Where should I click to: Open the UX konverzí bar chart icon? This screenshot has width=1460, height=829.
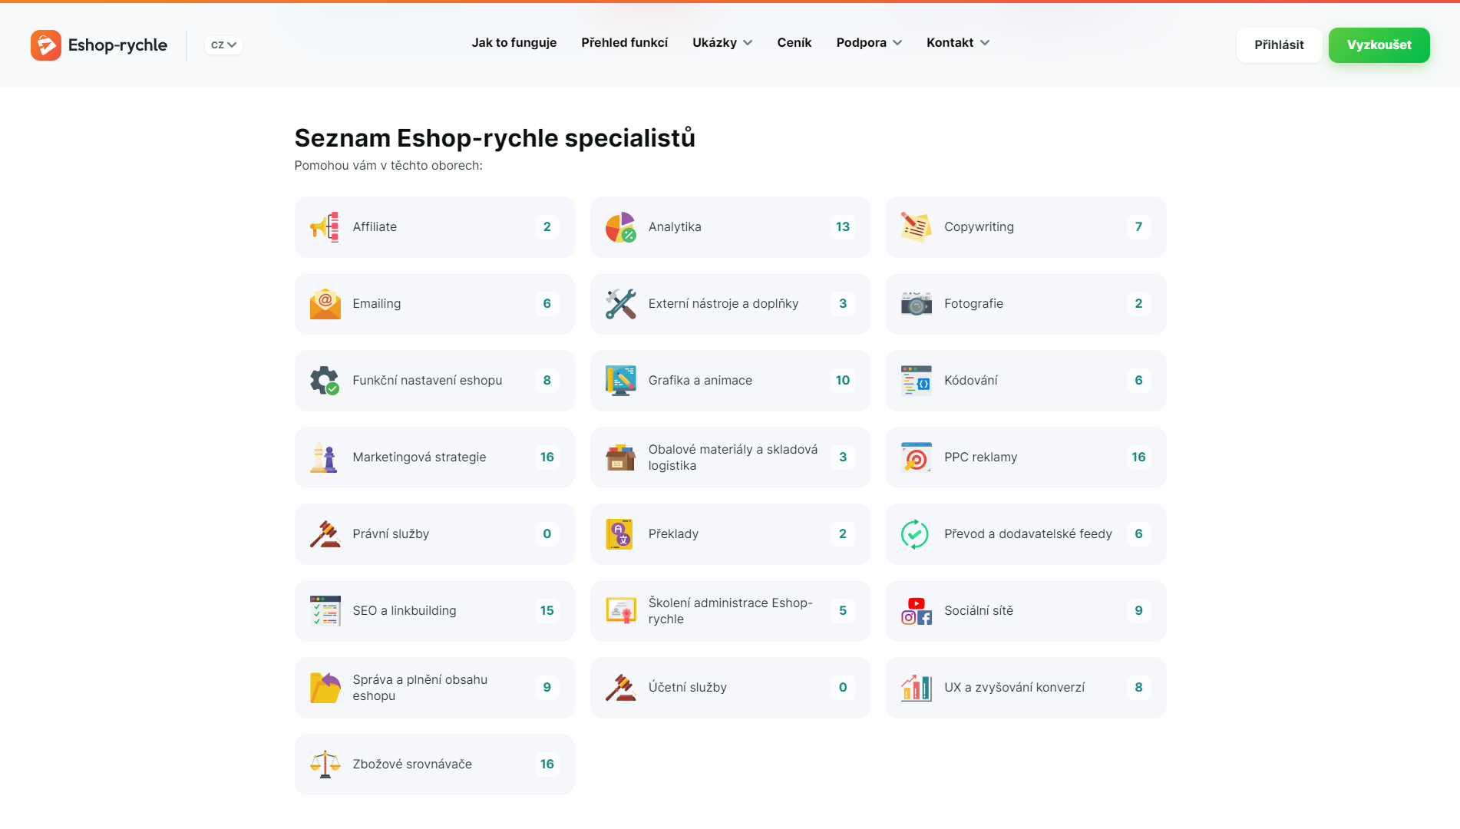point(916,688)
